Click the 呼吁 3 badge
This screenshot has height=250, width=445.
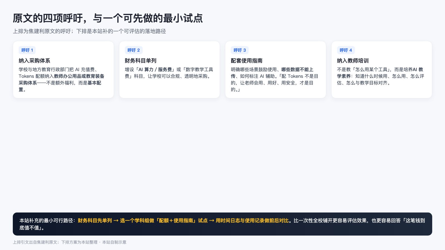point(240,50)
